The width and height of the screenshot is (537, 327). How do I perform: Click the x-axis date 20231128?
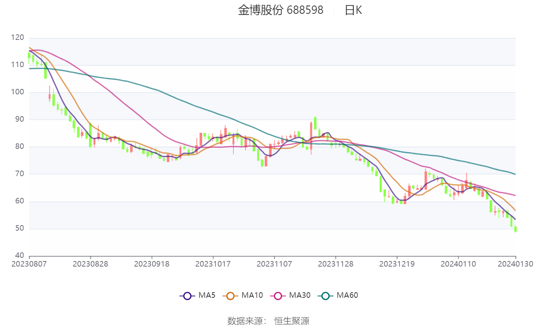(336, 264)
